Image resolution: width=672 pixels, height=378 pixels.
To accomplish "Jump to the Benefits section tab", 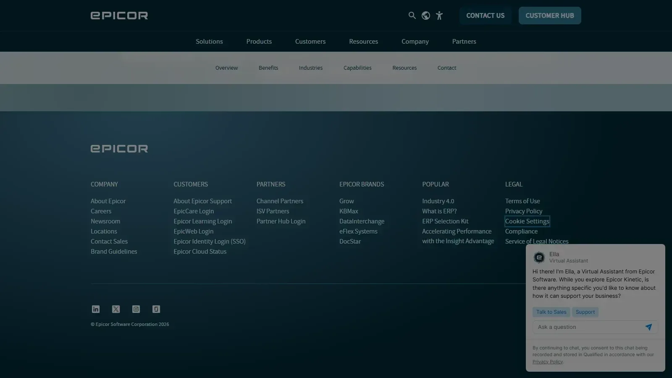I will (268, 68).
